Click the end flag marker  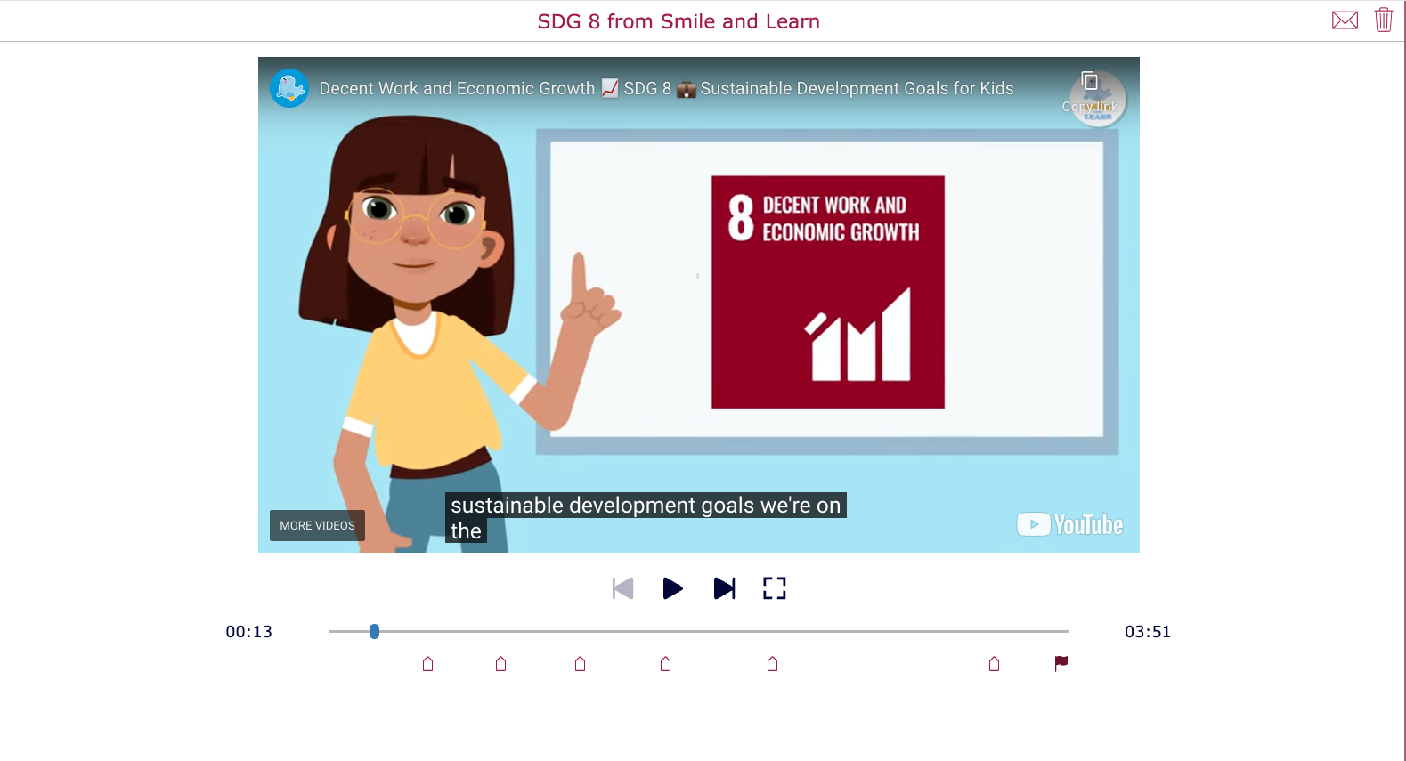point(1061,663)
